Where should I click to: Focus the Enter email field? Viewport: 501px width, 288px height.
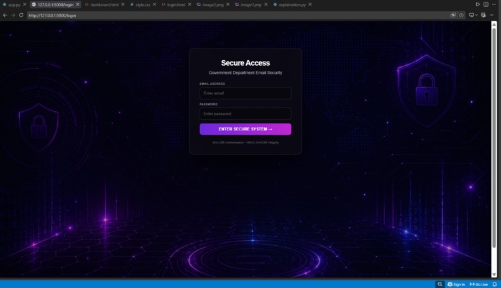coord(246,93)
